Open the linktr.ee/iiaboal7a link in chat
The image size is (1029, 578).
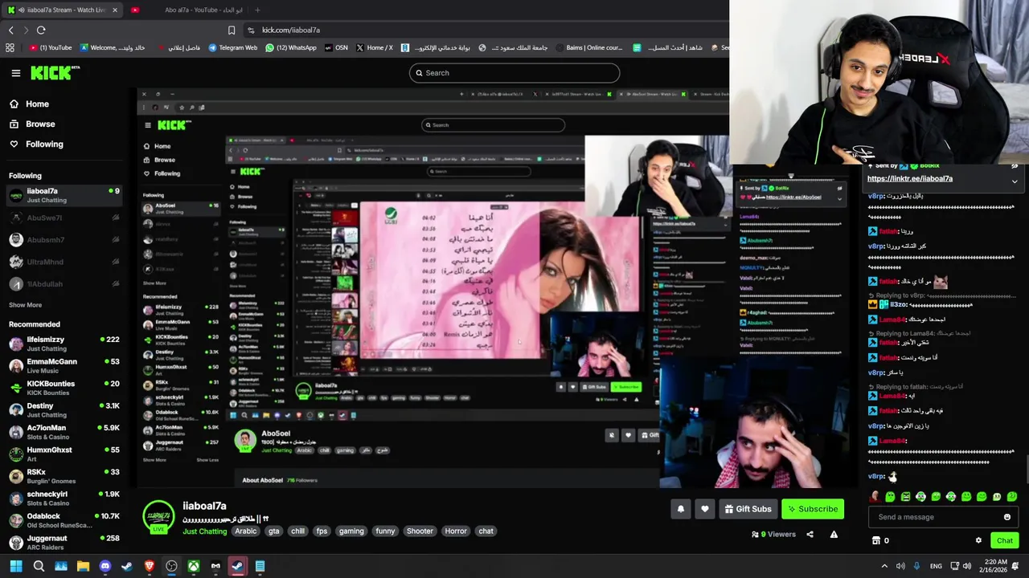[x=909, y=178]
